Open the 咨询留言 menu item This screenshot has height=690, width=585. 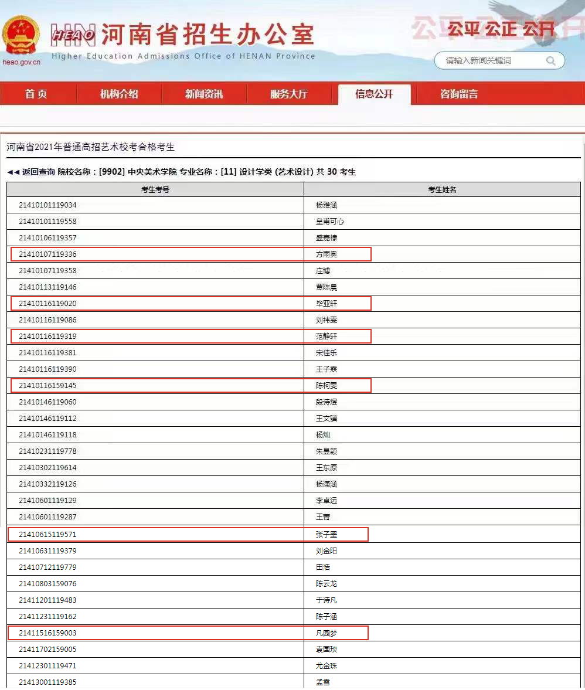[x=459, y=94]
